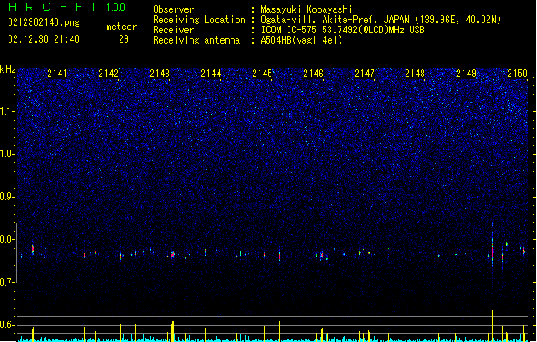Click the meteor echo cluster just after 2143
Image resolution: width=537 pixels, height=342 pixels.
point(172,255)
